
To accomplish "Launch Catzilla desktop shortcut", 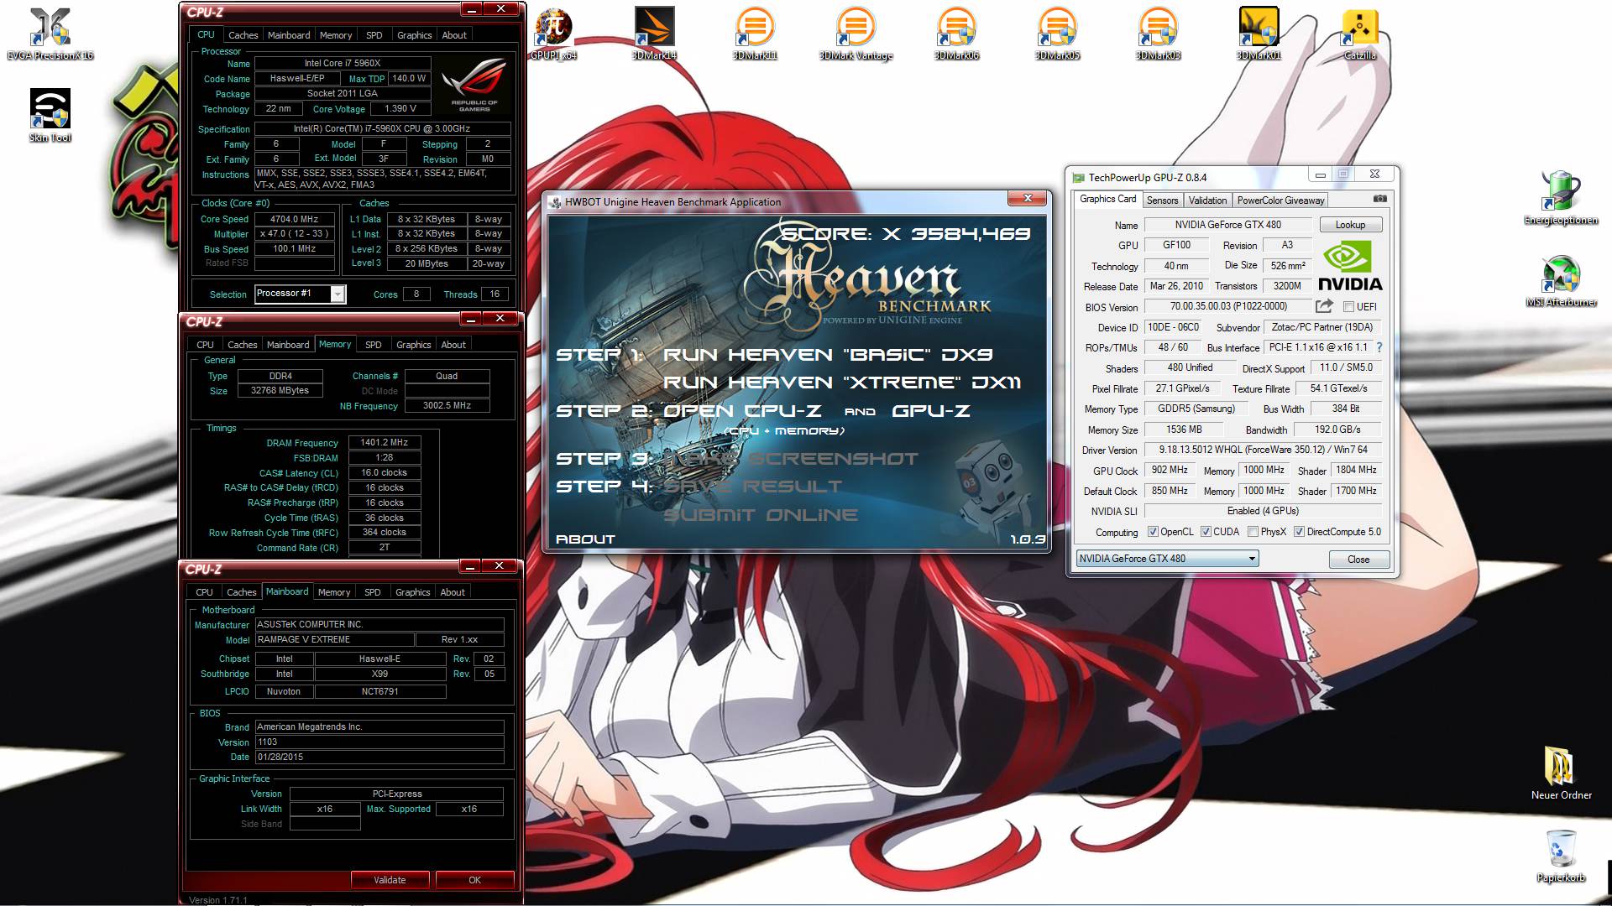I will point(1359,34).
